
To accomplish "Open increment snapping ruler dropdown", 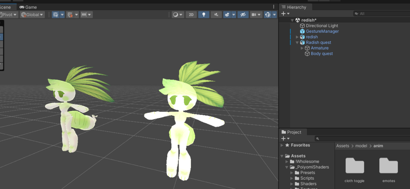I will (86, 15).
